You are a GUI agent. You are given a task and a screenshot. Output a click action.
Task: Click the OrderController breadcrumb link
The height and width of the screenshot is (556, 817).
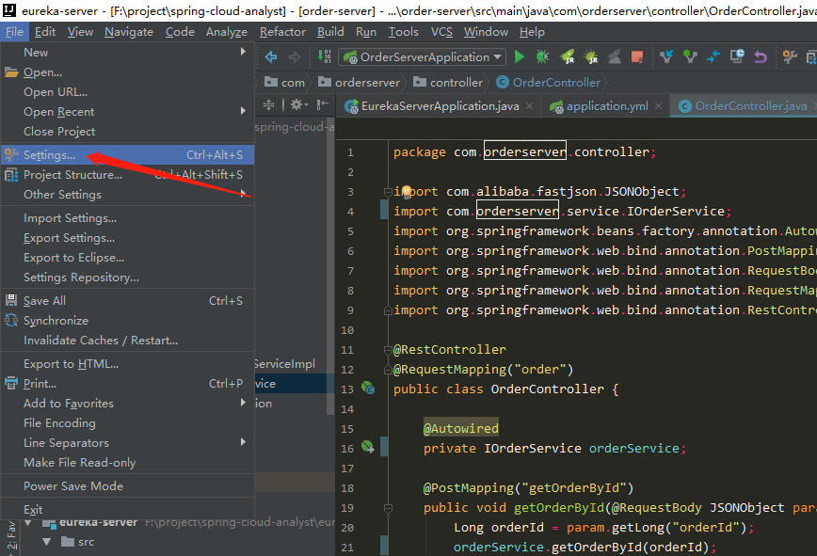(x=555, y=83)
